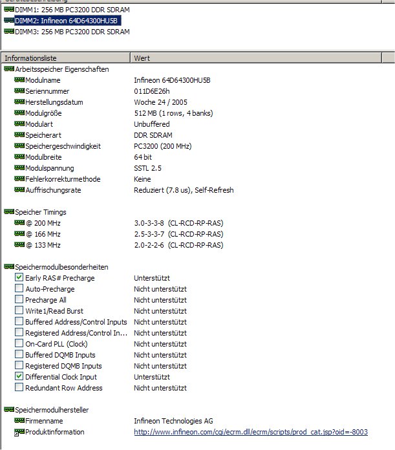Toggle Auto-Precharge checkbox
This screenshot has width=395, height=450.
tap(19, 288)
